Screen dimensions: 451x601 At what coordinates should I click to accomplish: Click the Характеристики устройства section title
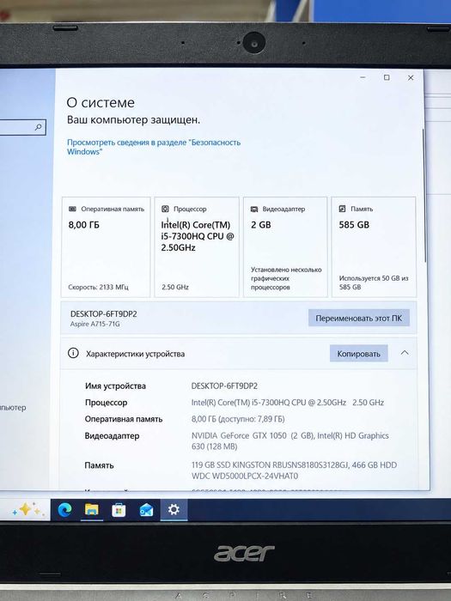point(136,354)
